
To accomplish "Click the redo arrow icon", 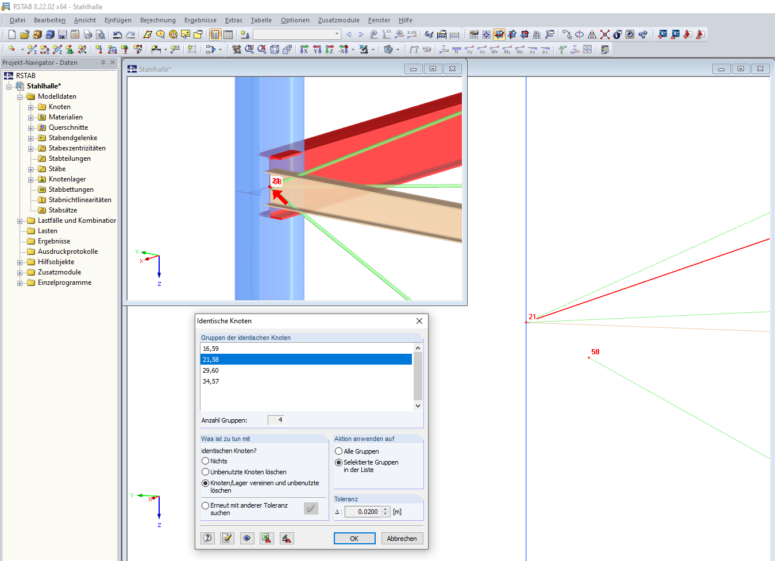I will pos(130,34).
